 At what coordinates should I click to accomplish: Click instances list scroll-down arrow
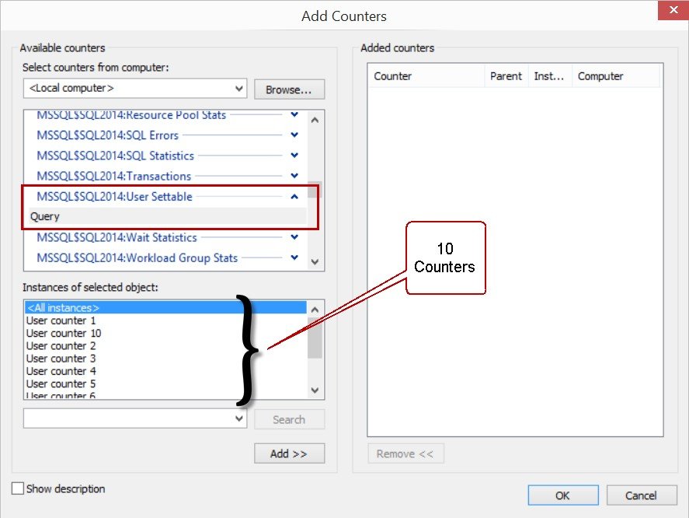(x=315, y=390)
